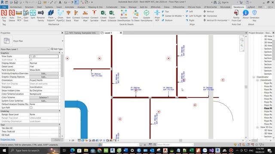Align elements to Top
275x154 pixels.
click(165, 12)
